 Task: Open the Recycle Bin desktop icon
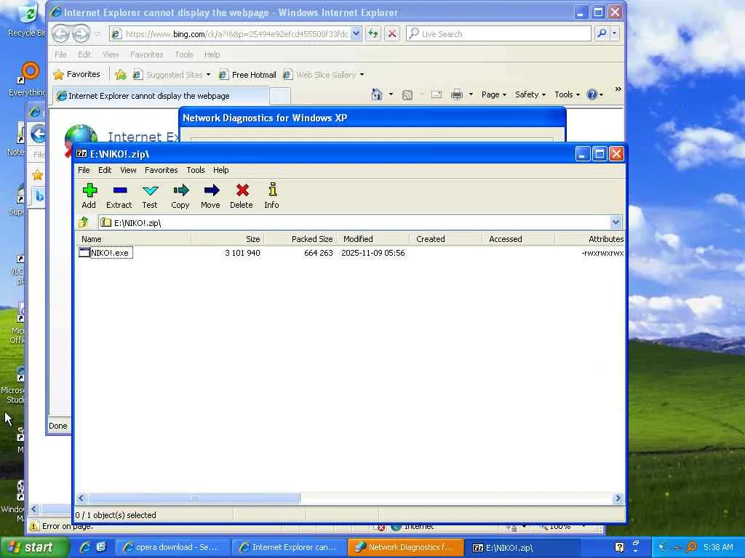tap(27, 19)
